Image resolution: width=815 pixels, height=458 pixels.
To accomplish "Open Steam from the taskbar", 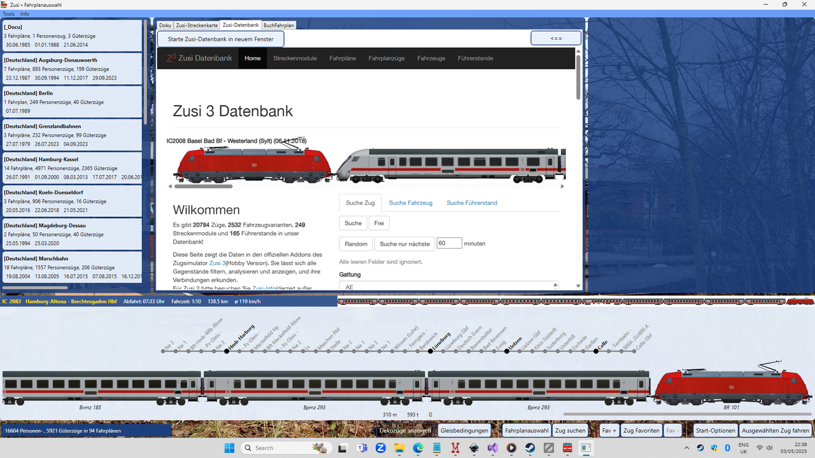I will tap(528, 448).
